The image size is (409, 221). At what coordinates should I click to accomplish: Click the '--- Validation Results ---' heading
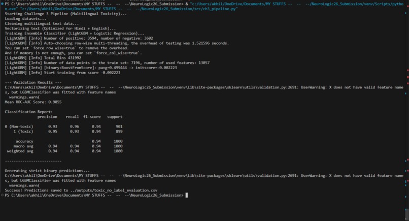pyautogui.click(x=33, y=82)
